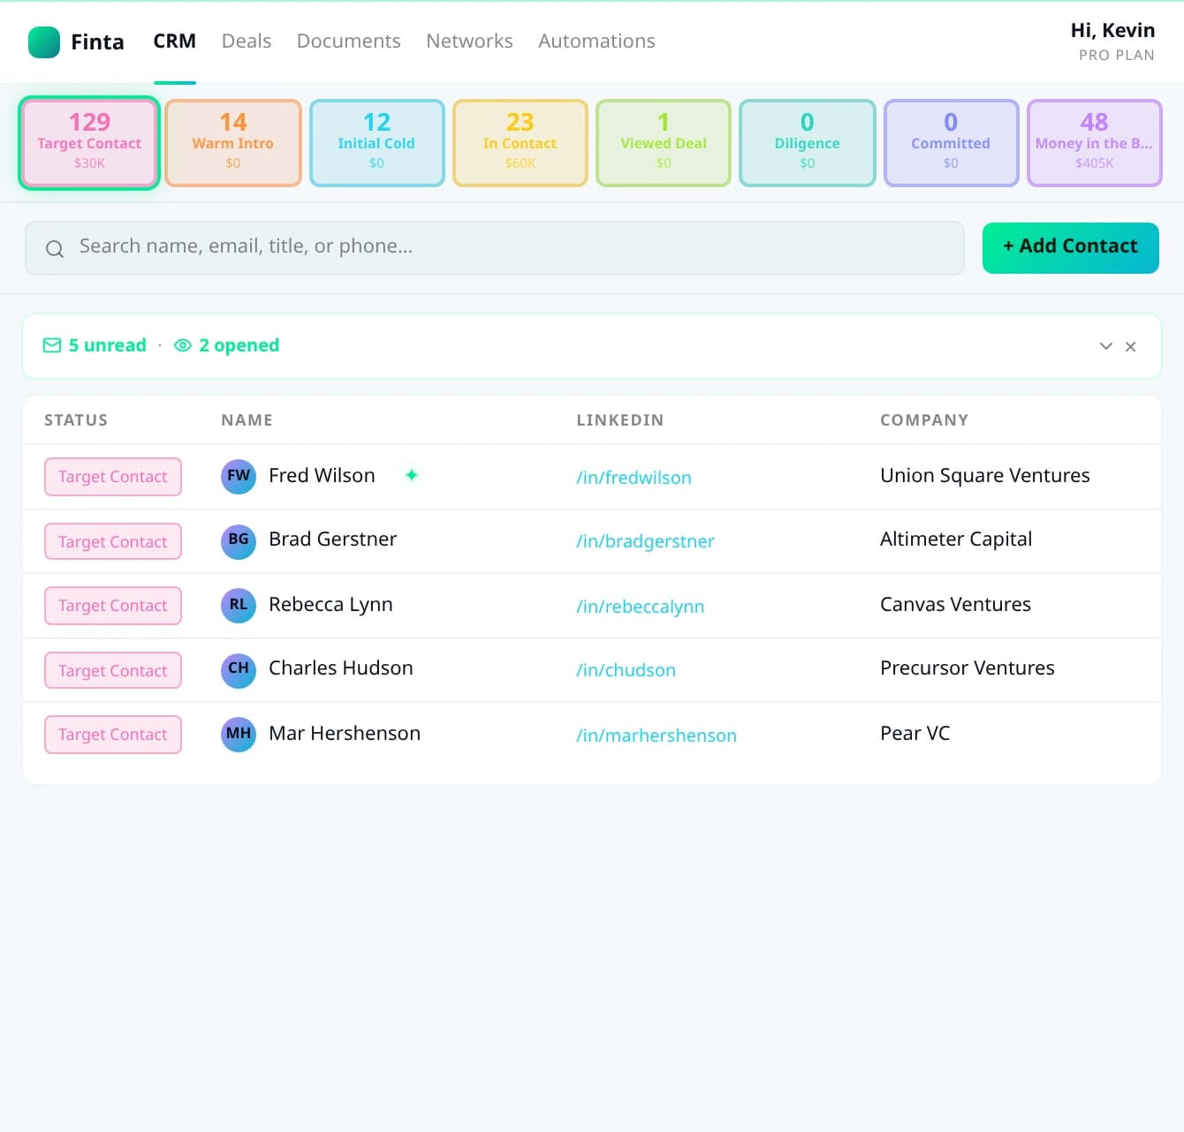Expand the unread emails banner chevron
The height and width of the screenshot is (1132, 1184).
[x=1105, y=346]
